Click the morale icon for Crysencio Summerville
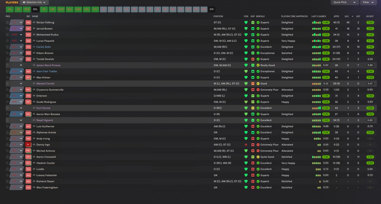381x204 pixels. click(x=258, y=90)
